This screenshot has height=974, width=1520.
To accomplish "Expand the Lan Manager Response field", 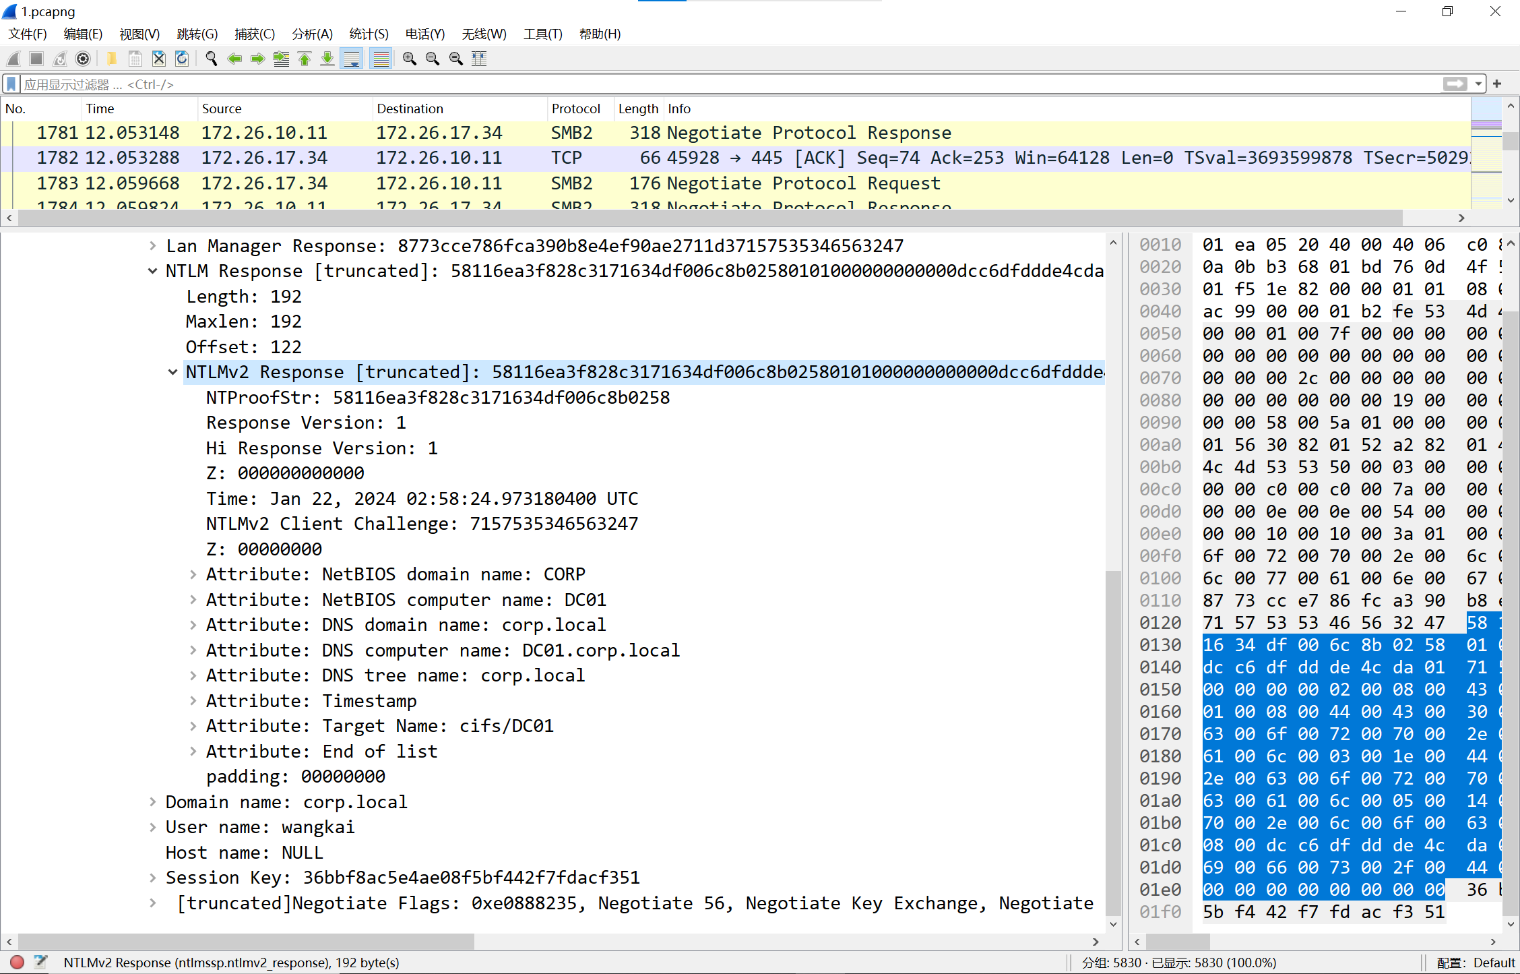I will (x=153, y=246).
